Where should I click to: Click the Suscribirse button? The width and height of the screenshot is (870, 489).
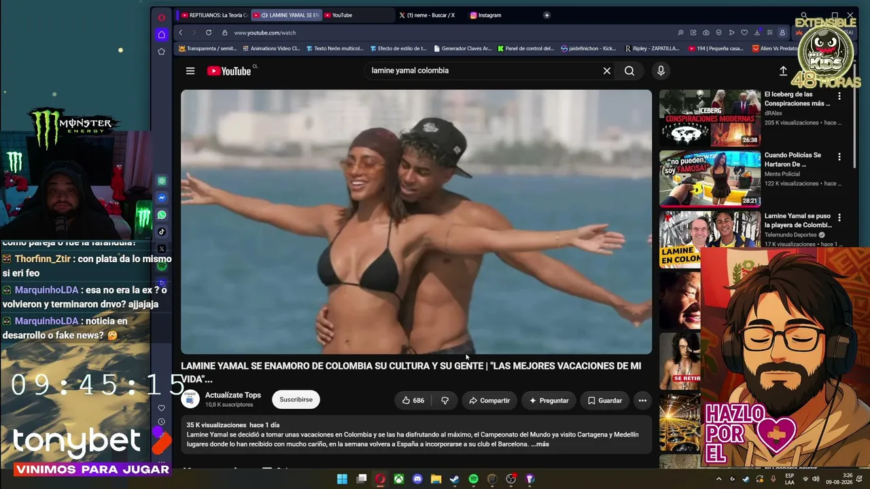[x=296, y=400]
